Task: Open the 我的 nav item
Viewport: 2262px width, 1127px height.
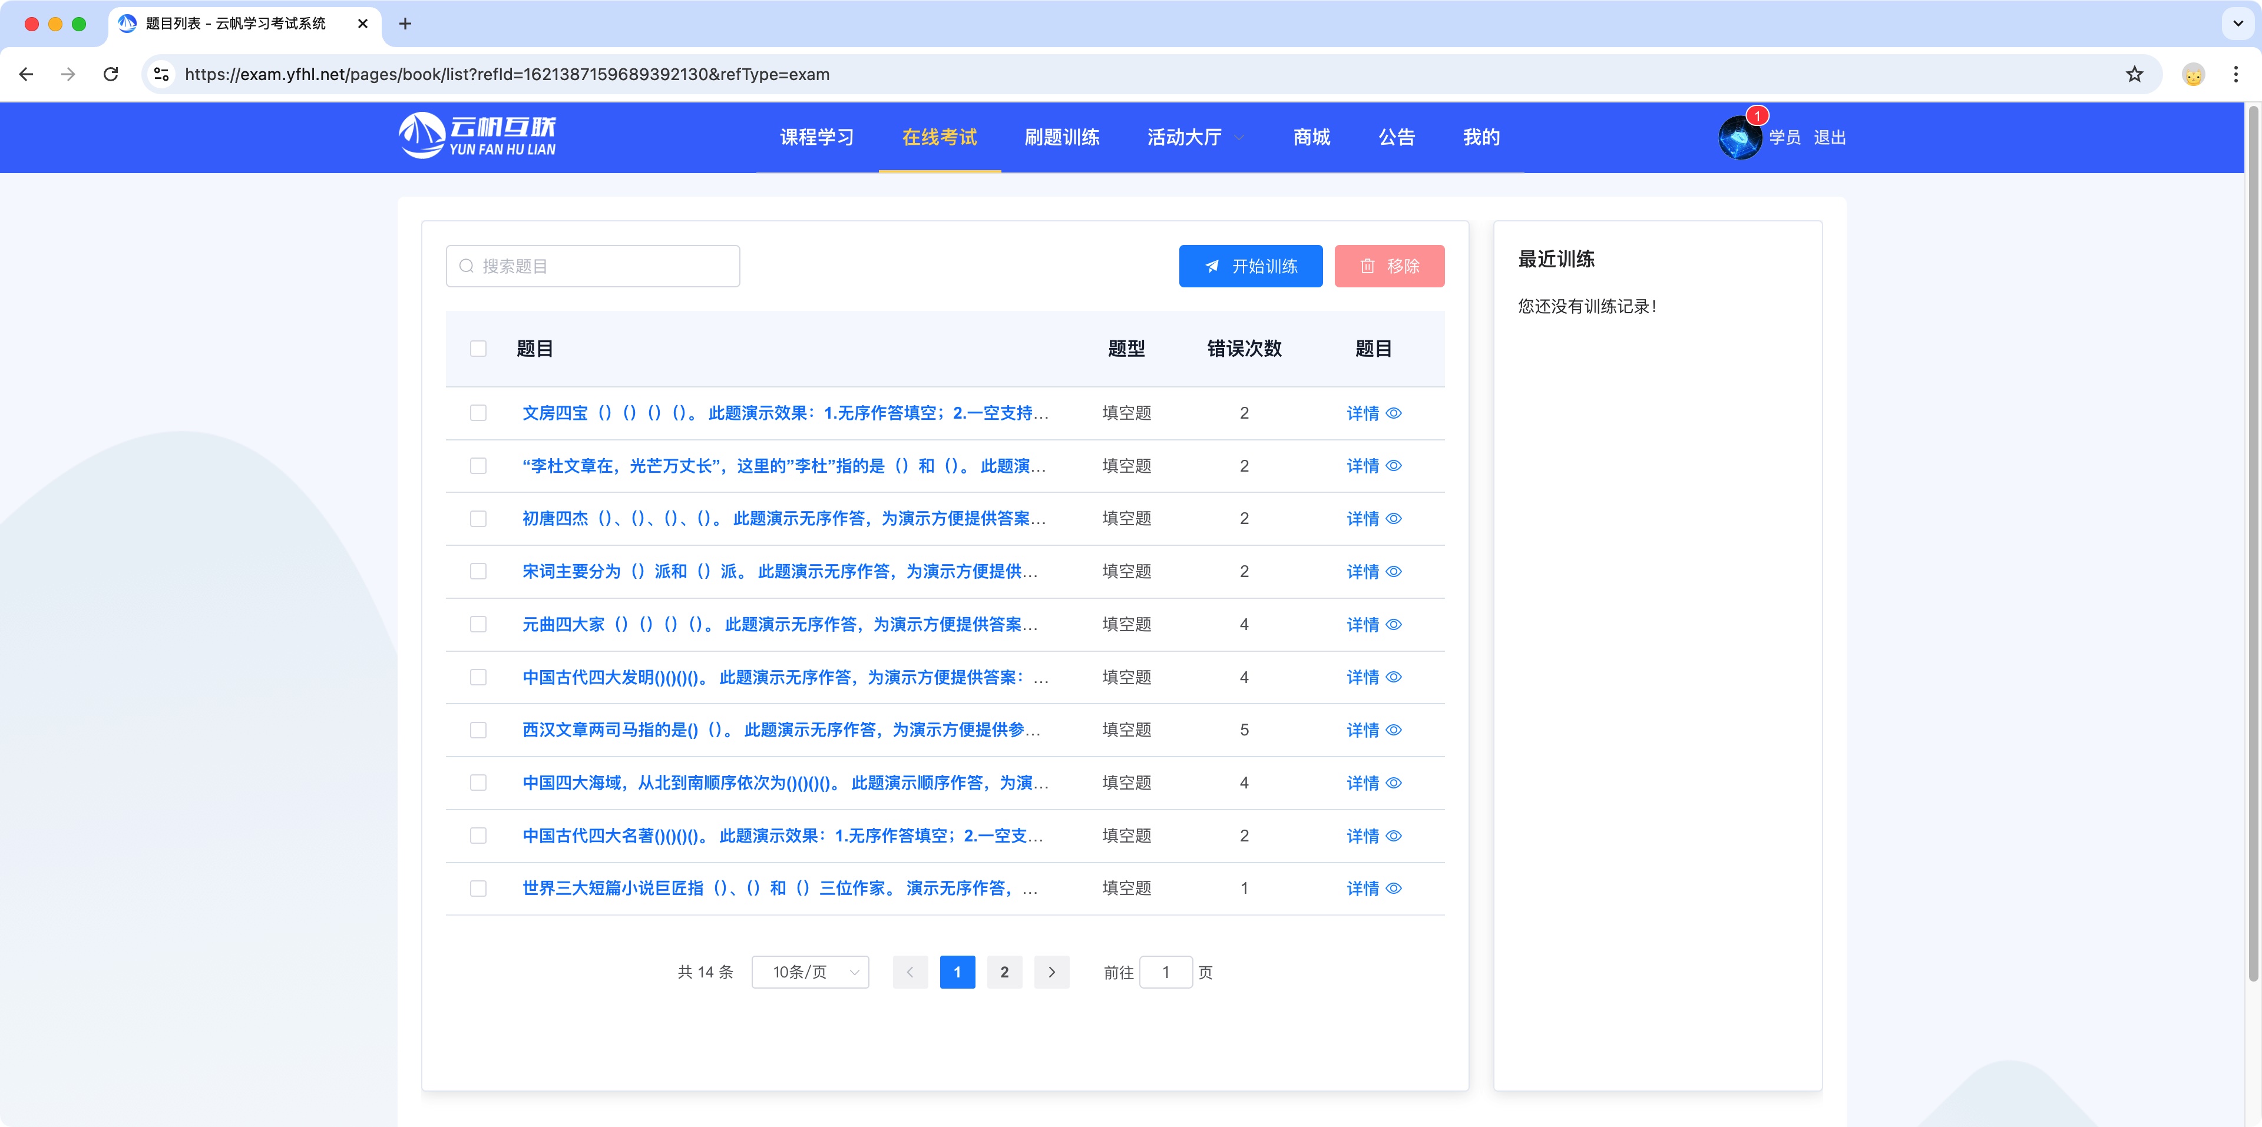Action: [1480, 137]
